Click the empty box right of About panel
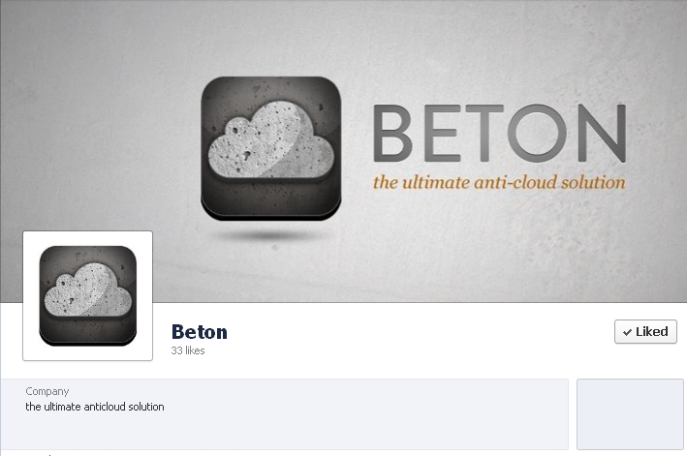Viewport: 687px width, 456px height. [630, 413]
